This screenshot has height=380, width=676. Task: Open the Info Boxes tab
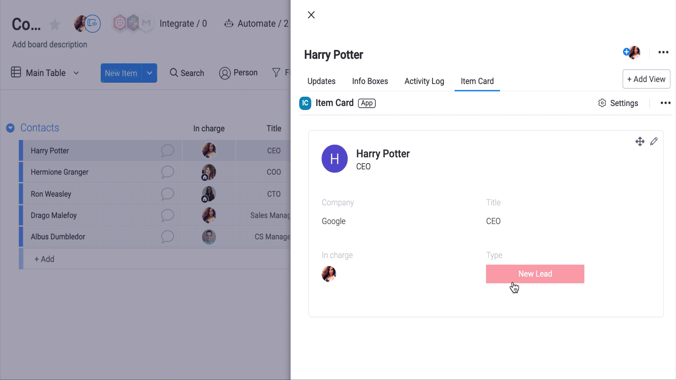point(370,81)
